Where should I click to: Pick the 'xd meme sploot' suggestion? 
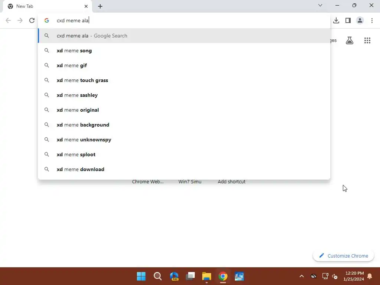(x=184, y=154)
